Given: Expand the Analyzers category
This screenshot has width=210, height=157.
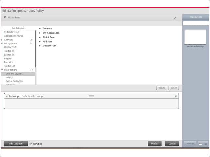Looking at the screenshot, I should [2, 40].
